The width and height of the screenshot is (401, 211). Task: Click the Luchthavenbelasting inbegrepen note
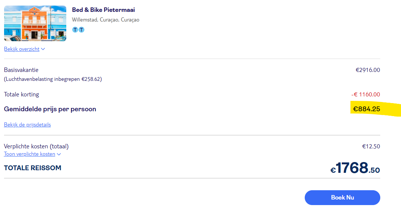(x=53, y=79)
